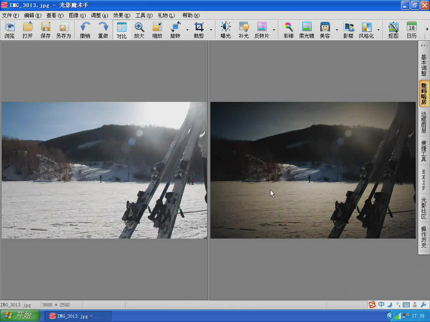Toggle the 中 Chinese/English input mode
Screen dimensions: 430x322
[381, 304]
